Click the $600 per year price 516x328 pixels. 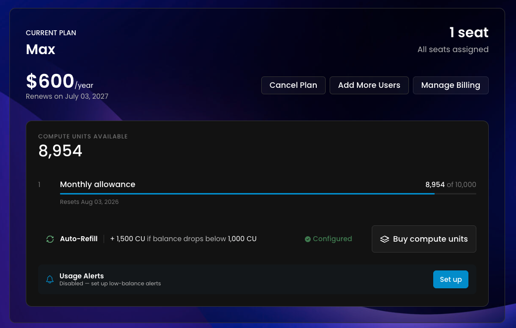pos(59,81)
